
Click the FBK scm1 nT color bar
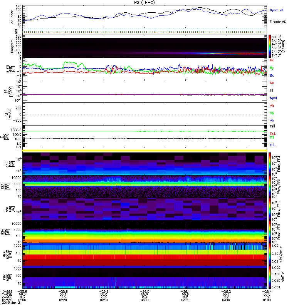point(270,277)
